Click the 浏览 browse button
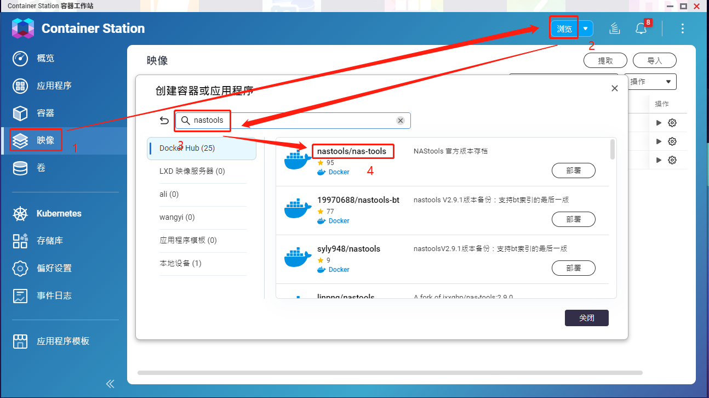709x398 pixels. coord(564,29)
